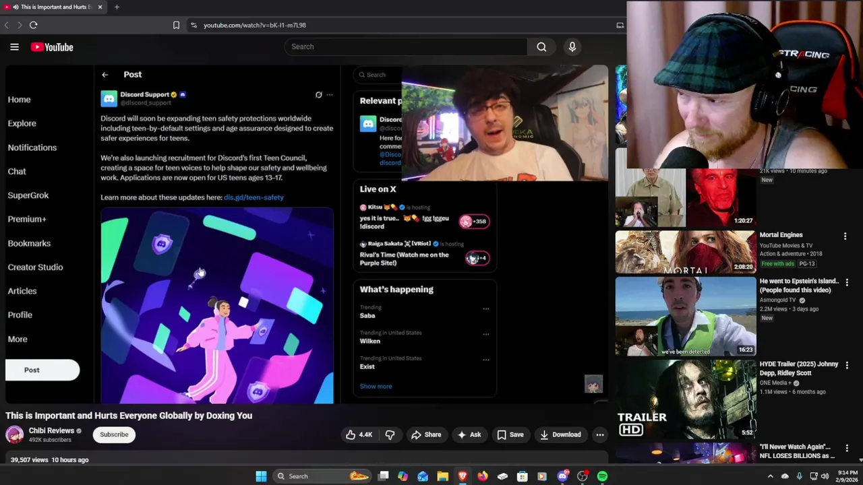This screenshot has height=485, width=863.
Task: Ask about this video with Ask
Action: [x=469, y=435]
